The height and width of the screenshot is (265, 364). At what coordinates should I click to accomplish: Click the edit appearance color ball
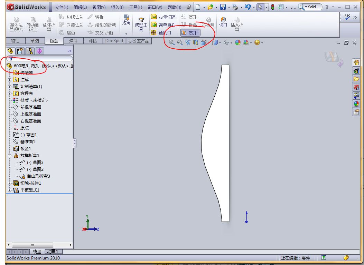[x=238, y=43]
